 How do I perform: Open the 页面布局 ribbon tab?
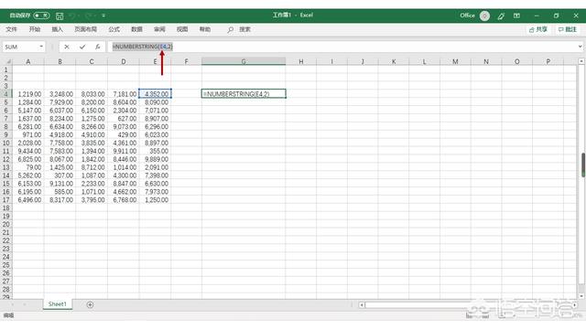click(x=85, y=29)
